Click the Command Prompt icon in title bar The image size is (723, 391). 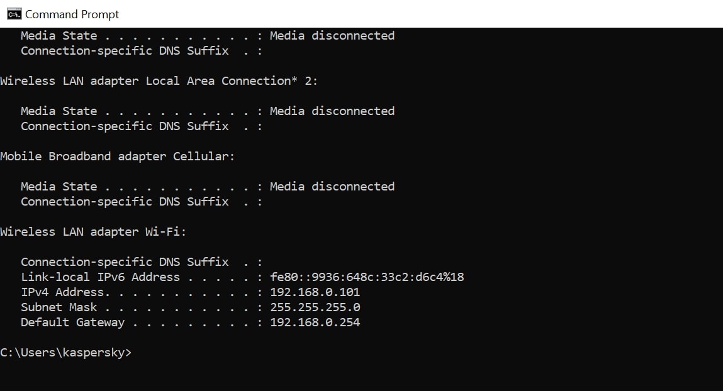coord(14,14)
